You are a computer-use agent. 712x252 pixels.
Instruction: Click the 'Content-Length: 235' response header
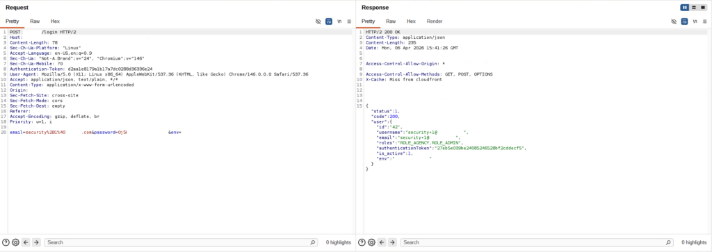(391, 42)
